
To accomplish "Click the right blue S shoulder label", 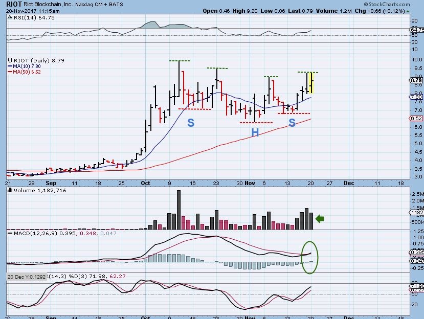I will tap(292, 123).
